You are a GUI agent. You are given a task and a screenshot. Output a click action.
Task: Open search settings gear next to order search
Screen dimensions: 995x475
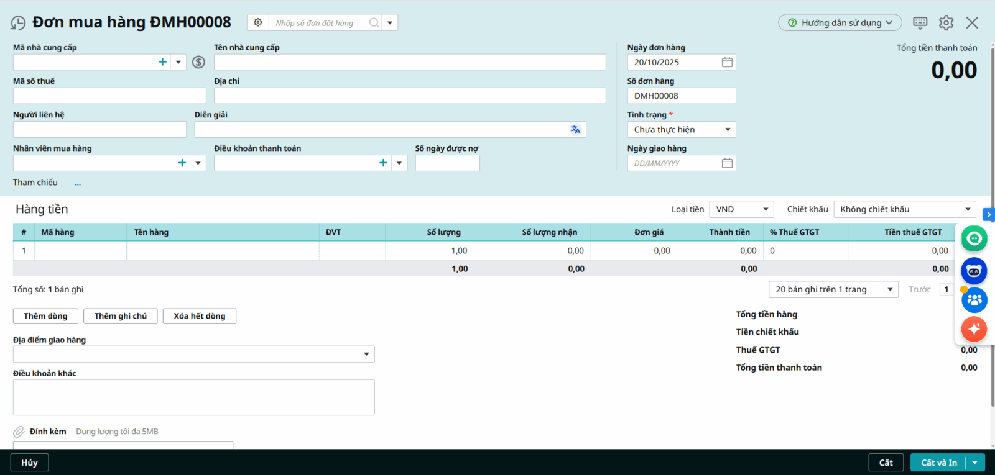click(x=258, y=22)
